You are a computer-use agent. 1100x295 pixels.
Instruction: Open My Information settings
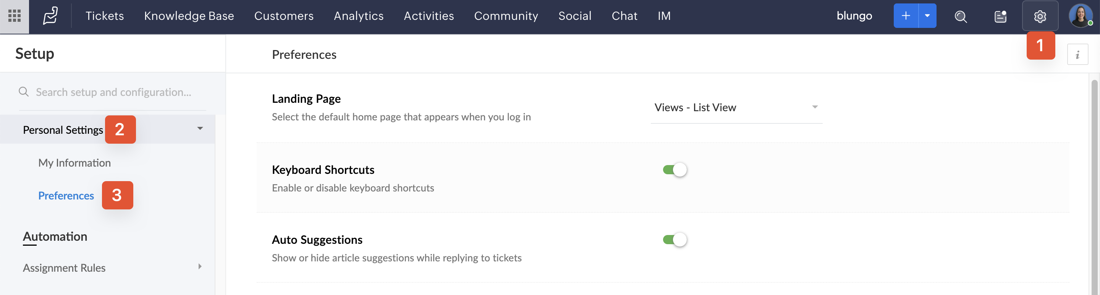74,163
